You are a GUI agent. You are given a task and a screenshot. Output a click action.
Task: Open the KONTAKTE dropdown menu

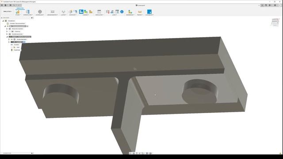click(73, 15)
